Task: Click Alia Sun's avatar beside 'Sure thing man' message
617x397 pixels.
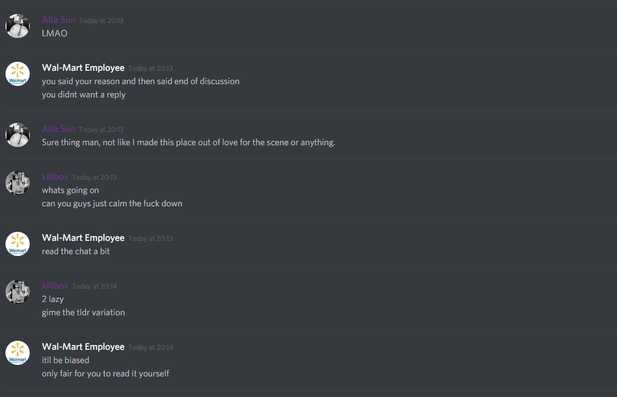Action: pos(18,135)
